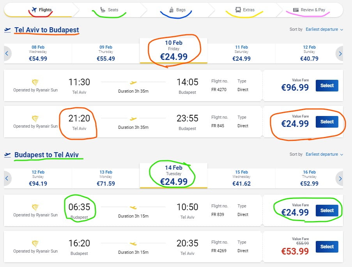Show later dates for Budapest to Tel Aviv
This screenshot has height=267, width=352.
tap(340, 179)
